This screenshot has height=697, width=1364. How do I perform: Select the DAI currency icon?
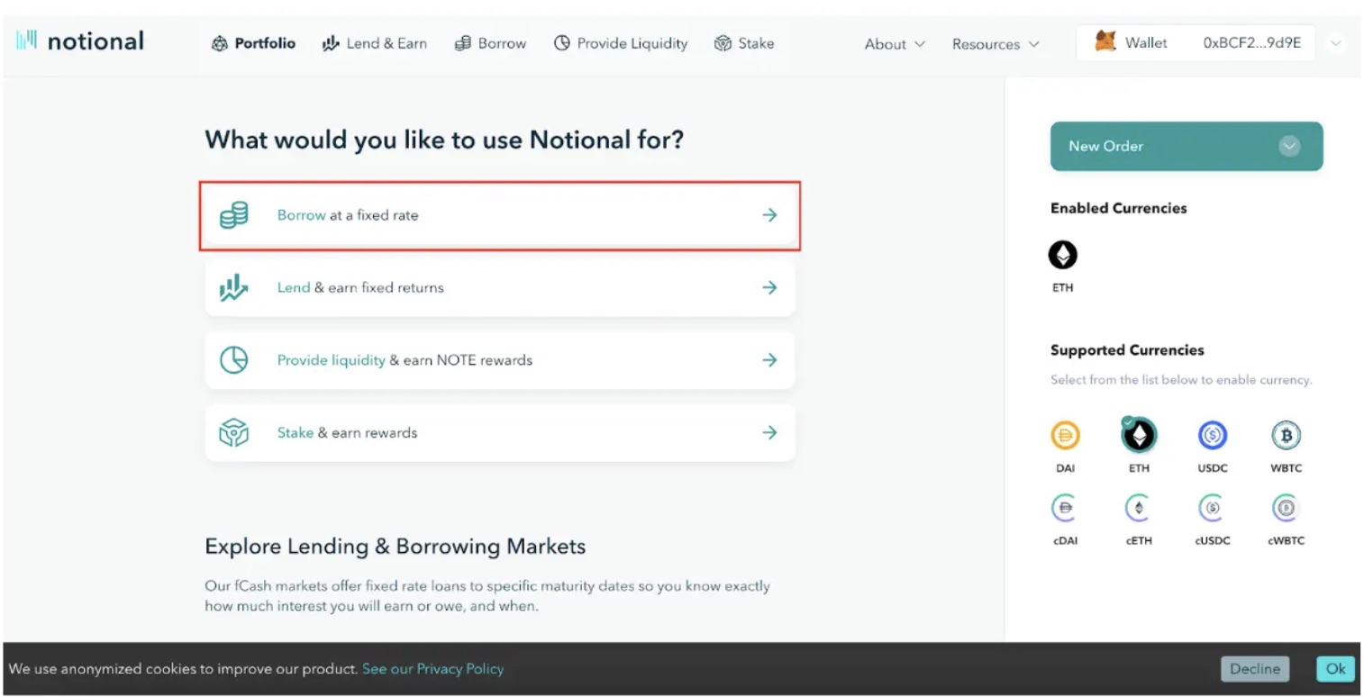1065,436
